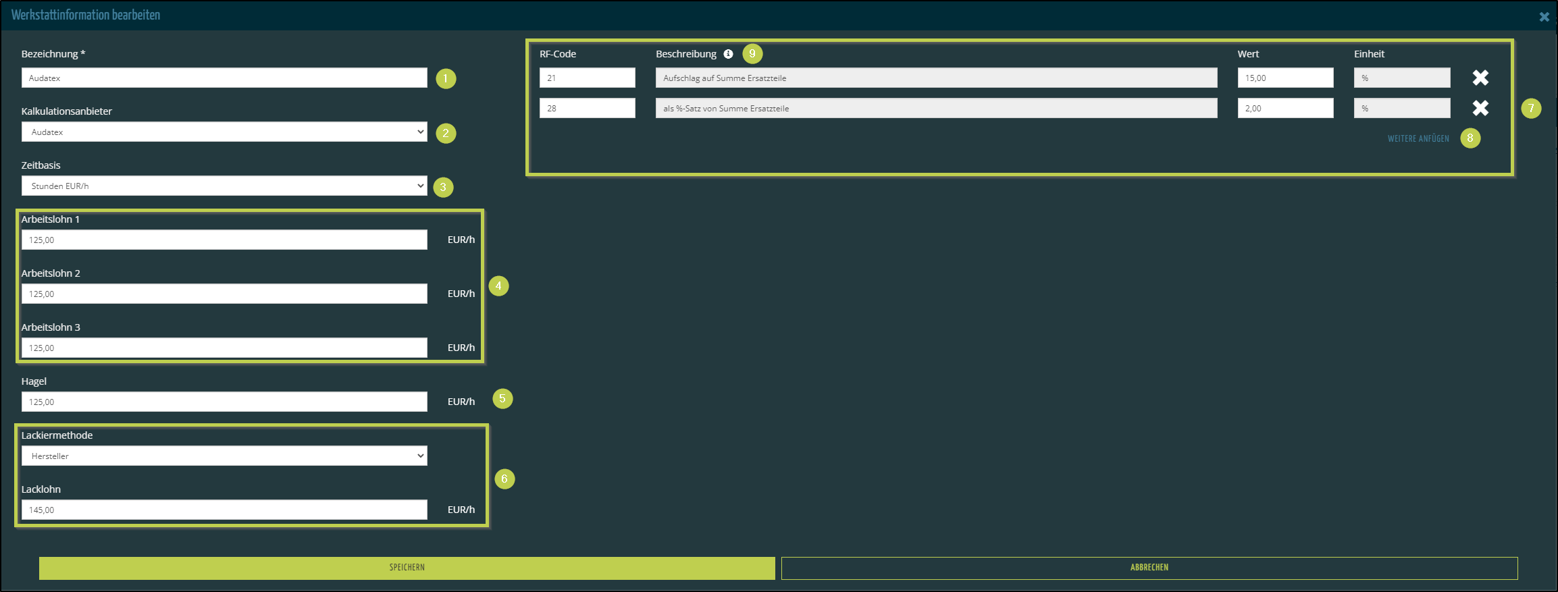Remove the RF-Code 21 row
Image resolution: width=1558 pixels, height=592 pixels.
[x=1480, y=78]
